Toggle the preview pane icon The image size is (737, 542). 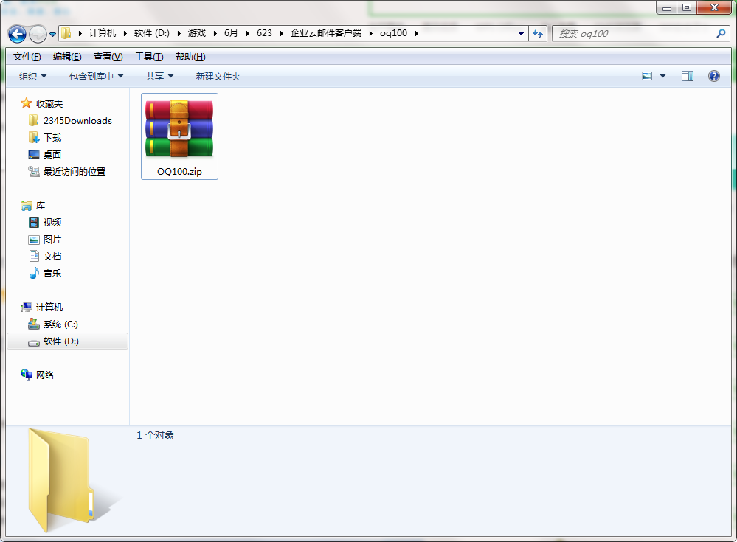tap(687, 76)
